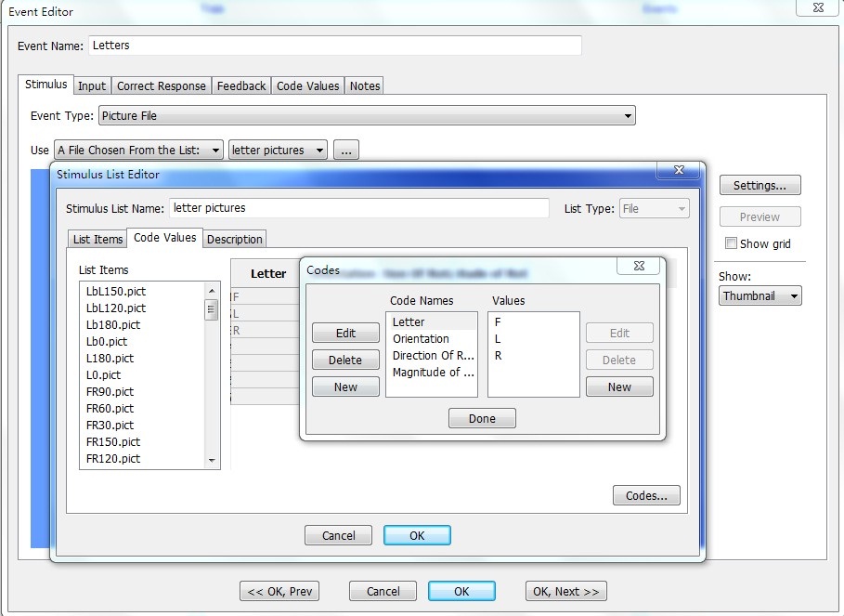Open the Notes tab
Image resolution: width=844 pixels, height=616 pixels.
coord(365,86)
